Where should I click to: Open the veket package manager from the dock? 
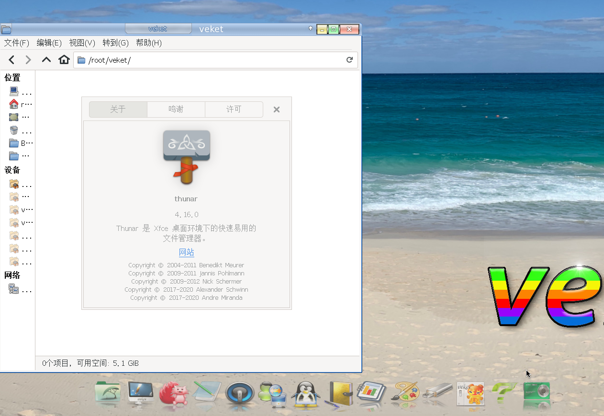[470, 394]
